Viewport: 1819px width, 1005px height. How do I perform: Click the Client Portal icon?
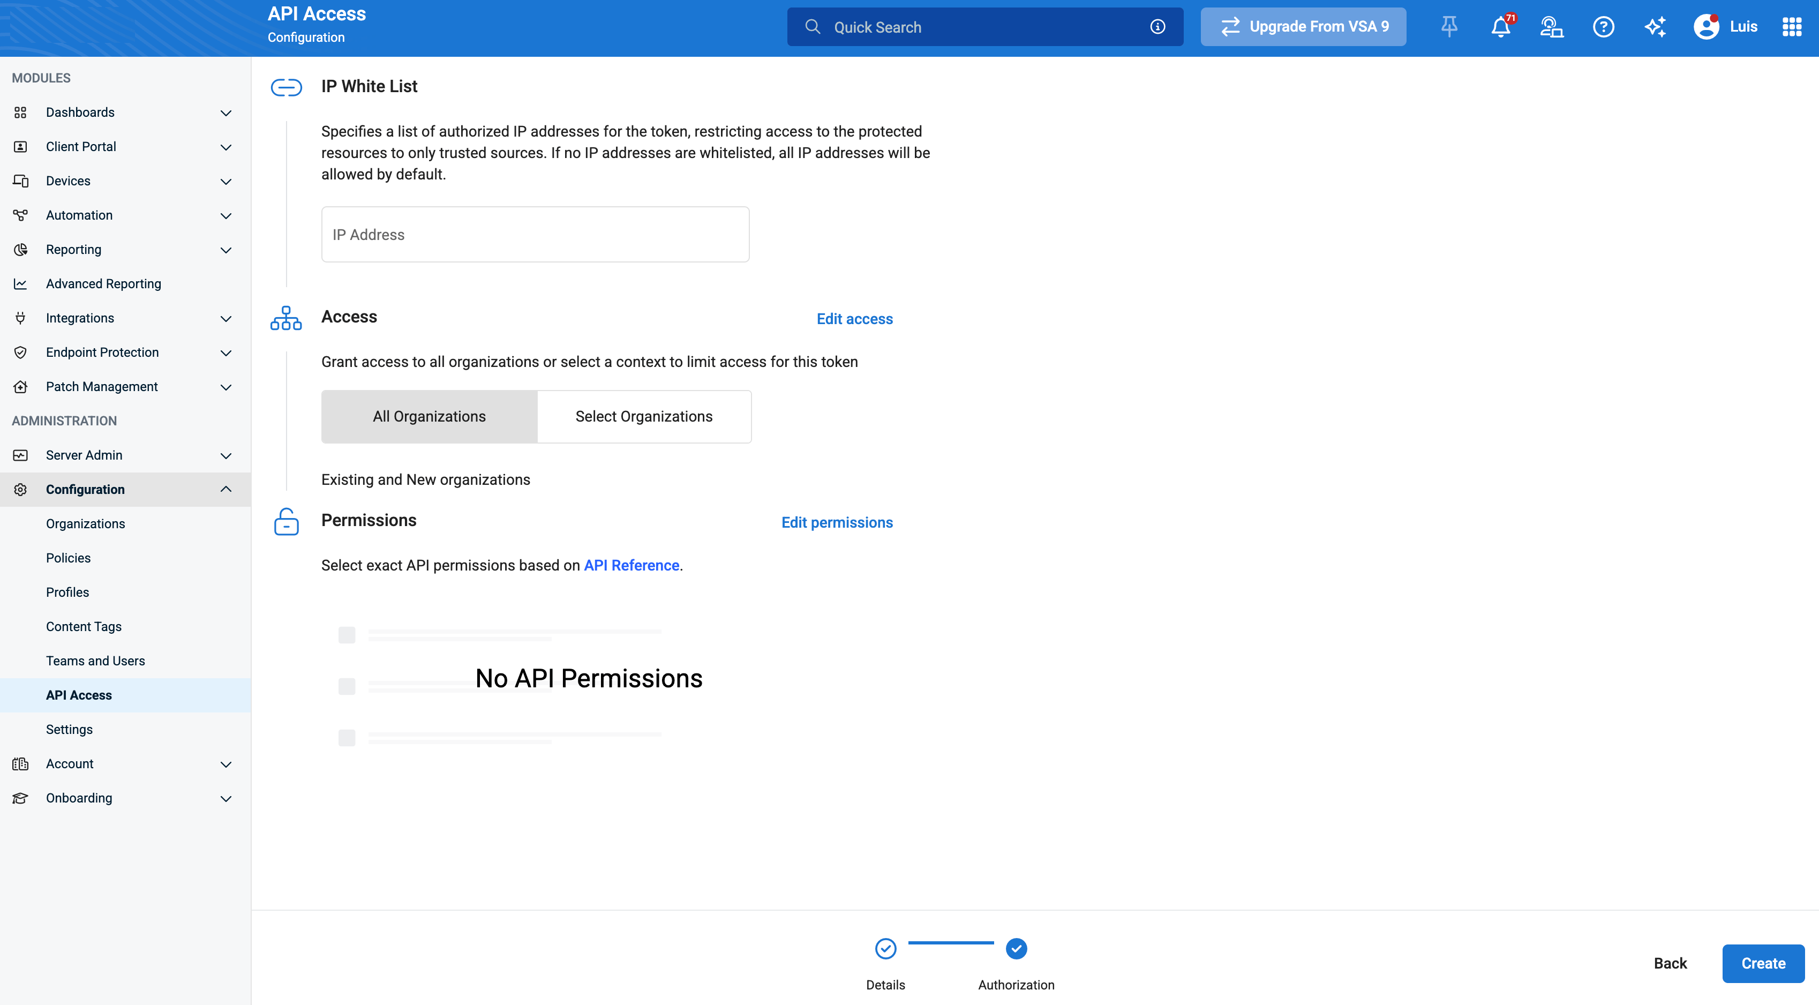(x=20, y=147)
